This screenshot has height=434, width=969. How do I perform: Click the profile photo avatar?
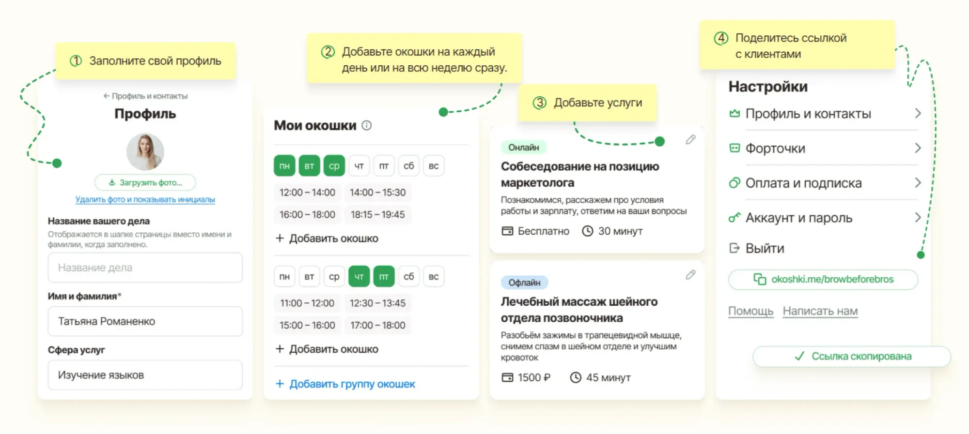pyautogui.click(x=145, y=152)
